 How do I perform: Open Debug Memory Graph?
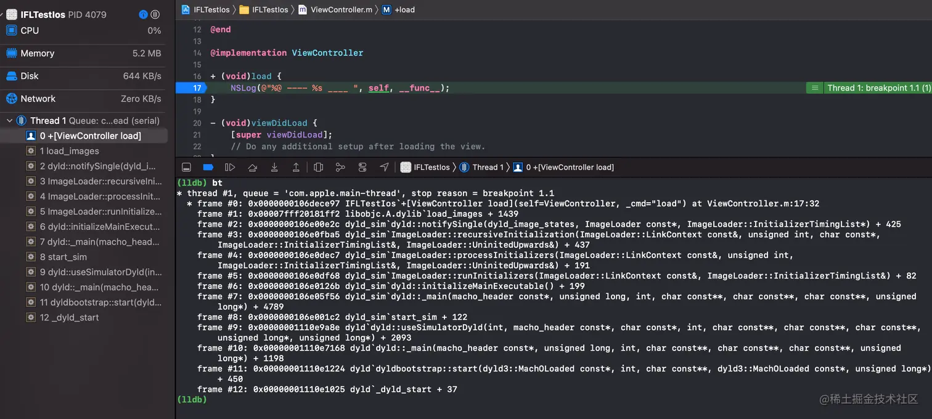tap(340, 167)
